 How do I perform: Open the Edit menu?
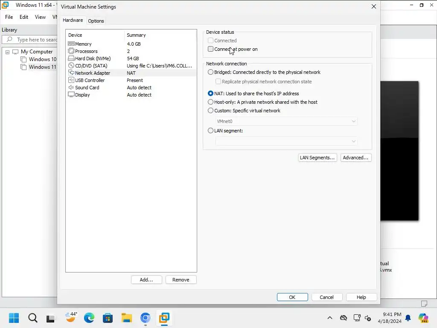pos(24,17)
